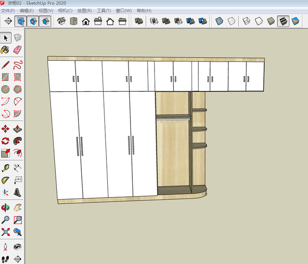Select the Scale tool

pos(5,153)
